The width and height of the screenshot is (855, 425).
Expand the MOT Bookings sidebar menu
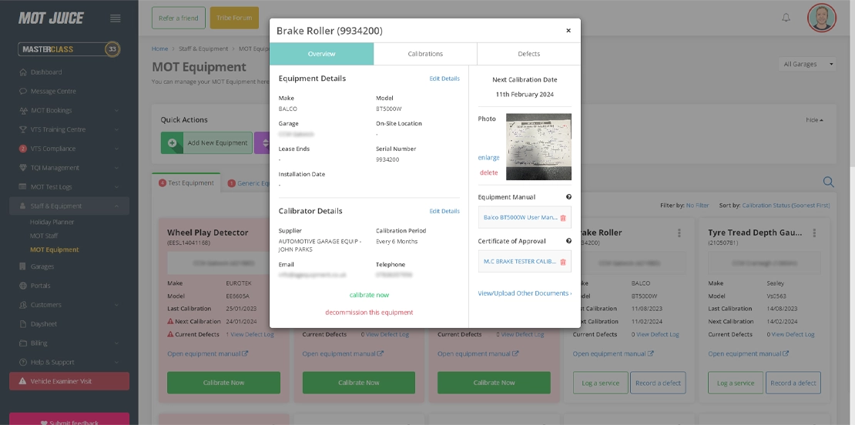pos(69,111)
